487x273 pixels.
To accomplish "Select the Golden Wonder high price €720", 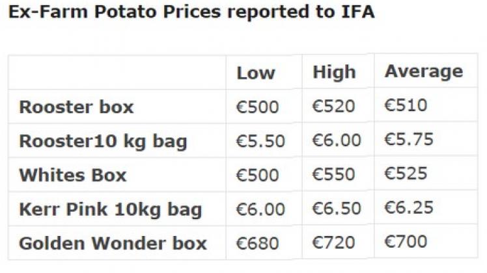I will tap(333, 242).
